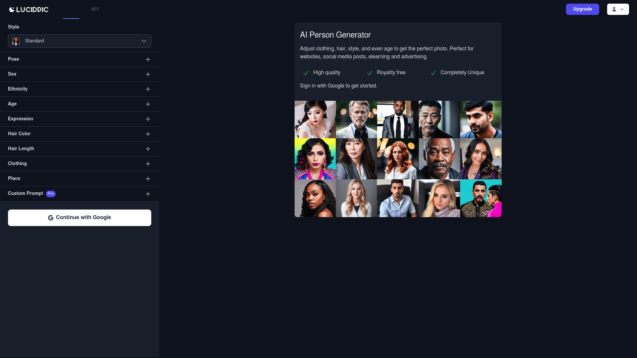
Task: Click the Pro badge on Custom Prompt
Action: click(50, 194)
